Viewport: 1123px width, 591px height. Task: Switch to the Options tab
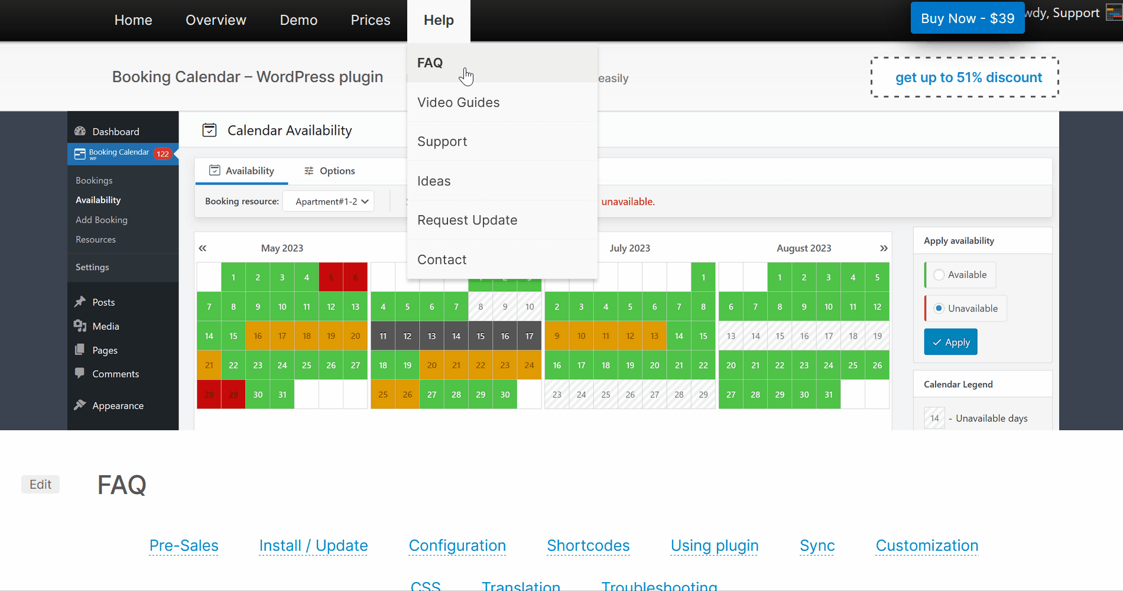(x=329, y=171)
